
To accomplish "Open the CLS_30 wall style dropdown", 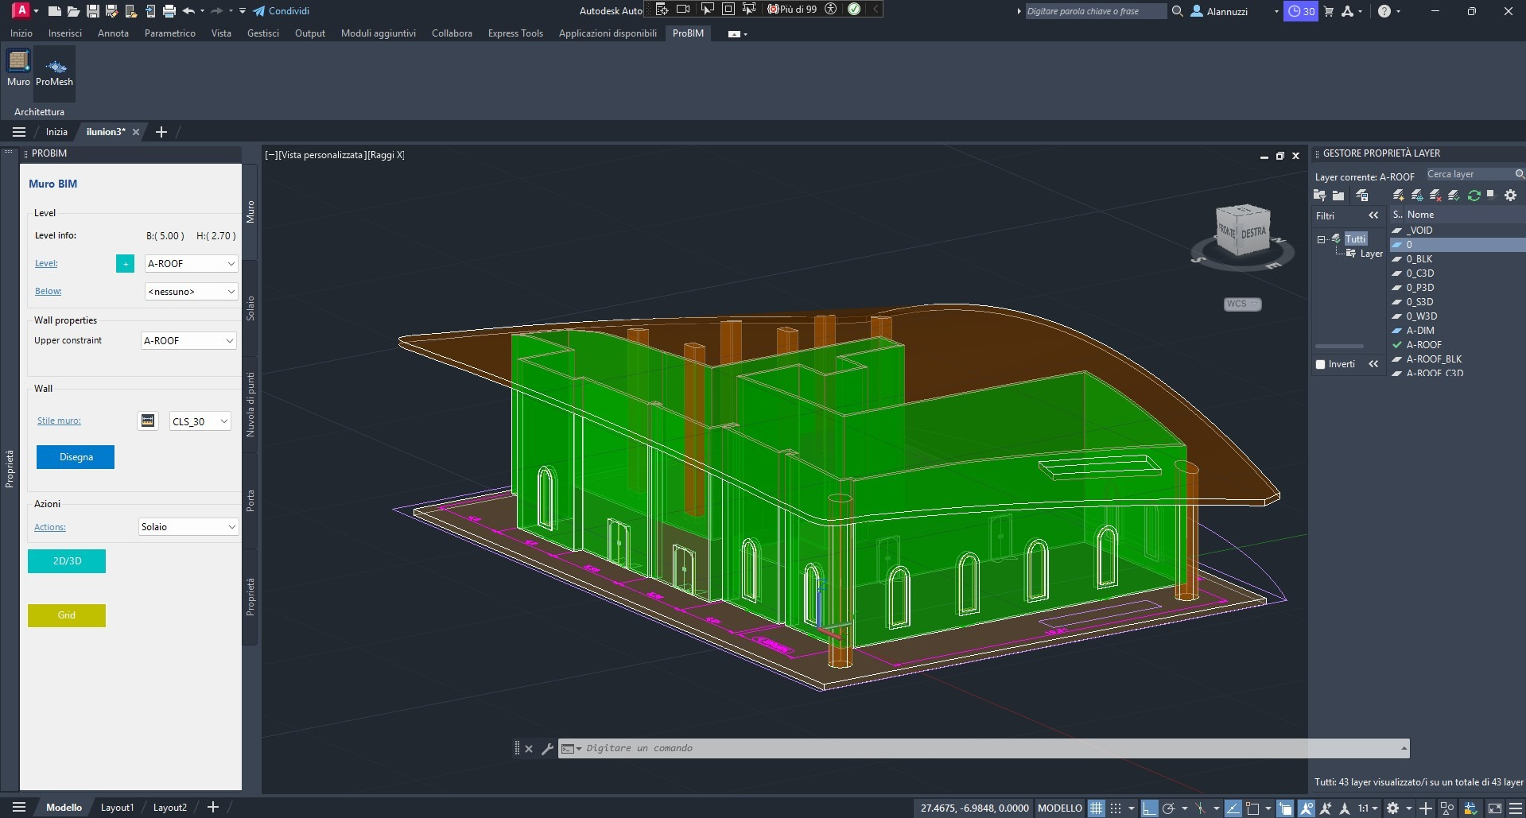I will coord(200,421).
